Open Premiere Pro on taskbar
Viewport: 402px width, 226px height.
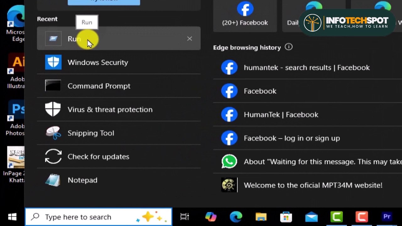click(x=387, y=217)
